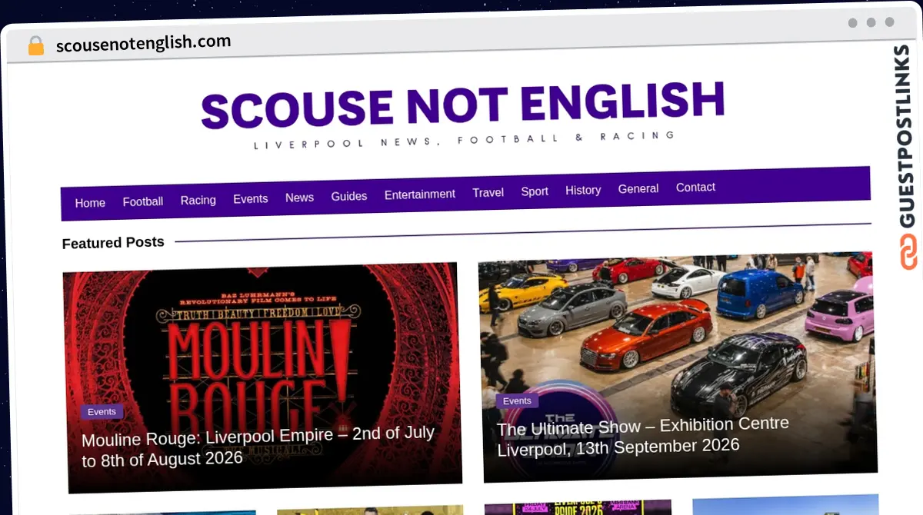Open the Events menu item

tap(251, 198)
